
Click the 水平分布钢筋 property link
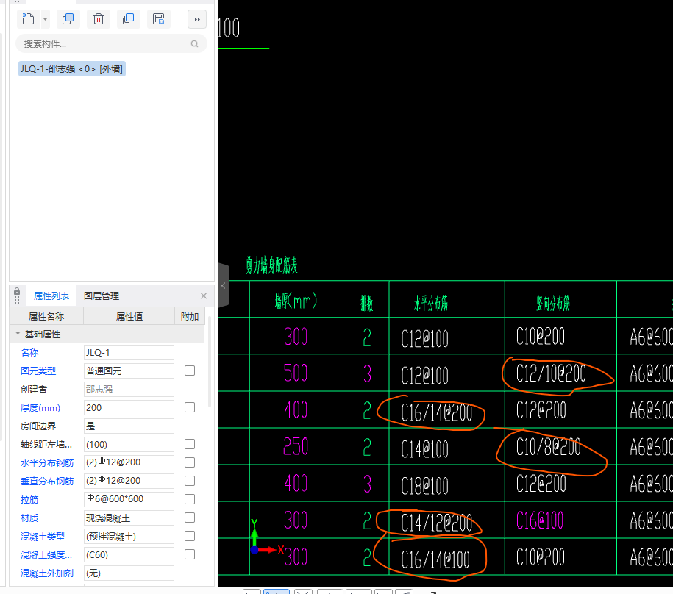tap(47, 462)
